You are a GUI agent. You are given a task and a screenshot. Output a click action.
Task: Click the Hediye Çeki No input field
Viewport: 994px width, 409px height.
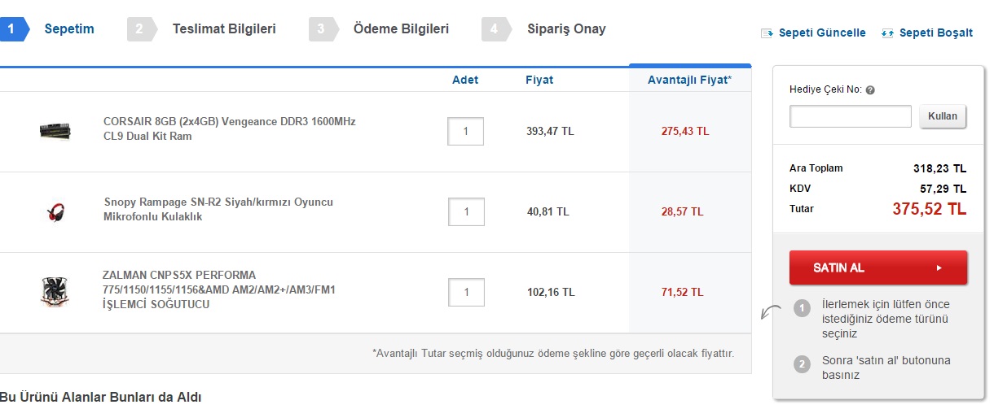pyautogui.click(x=850, y=116)
